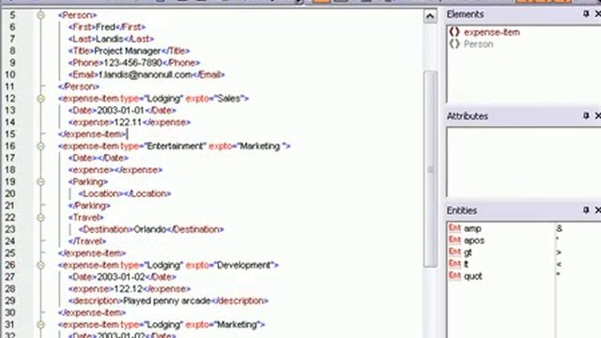Collapse the Lodging Development expense-item on line 26
This screenshot has height=338, width=601.
coord(40,265)
